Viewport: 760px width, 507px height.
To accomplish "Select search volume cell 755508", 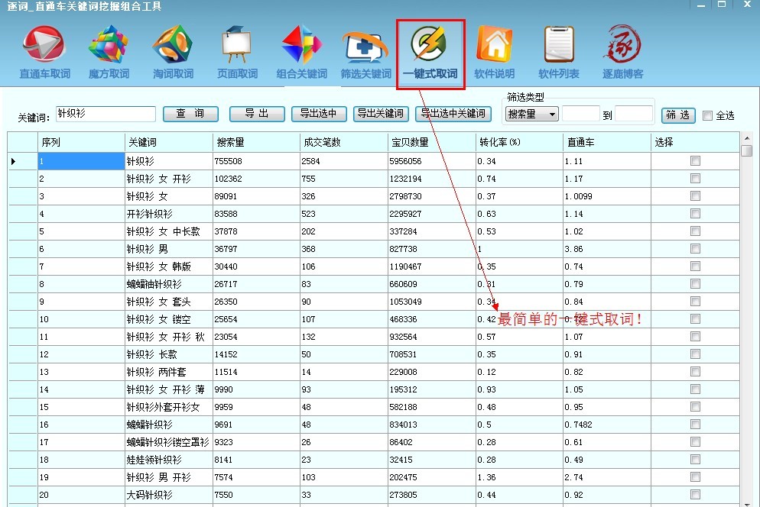I will click(256, 161).
